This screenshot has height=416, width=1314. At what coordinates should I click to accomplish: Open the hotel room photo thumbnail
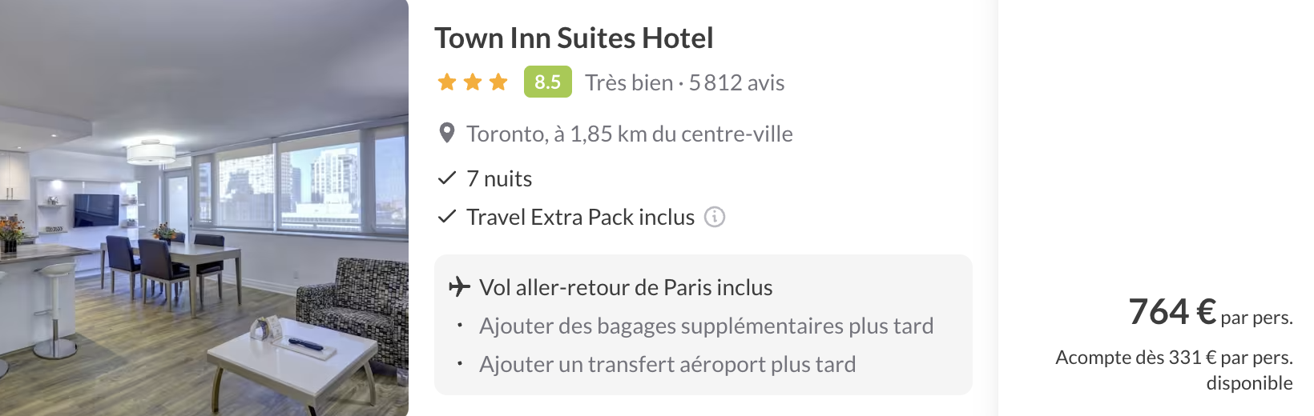point(204,208)
